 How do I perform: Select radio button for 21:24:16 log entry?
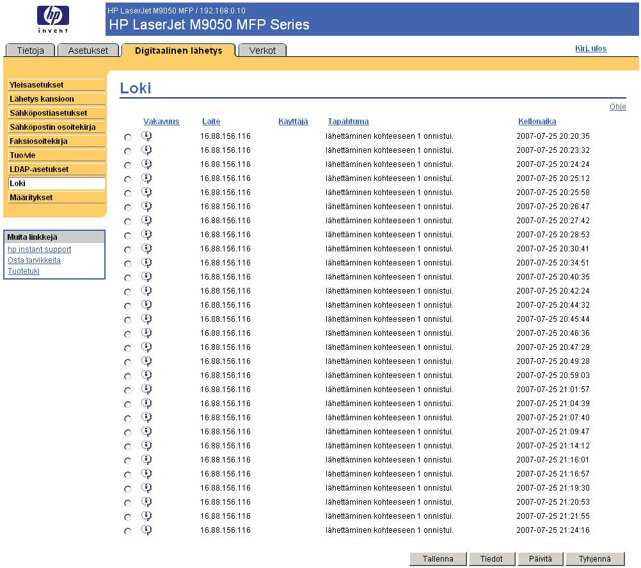127,532
